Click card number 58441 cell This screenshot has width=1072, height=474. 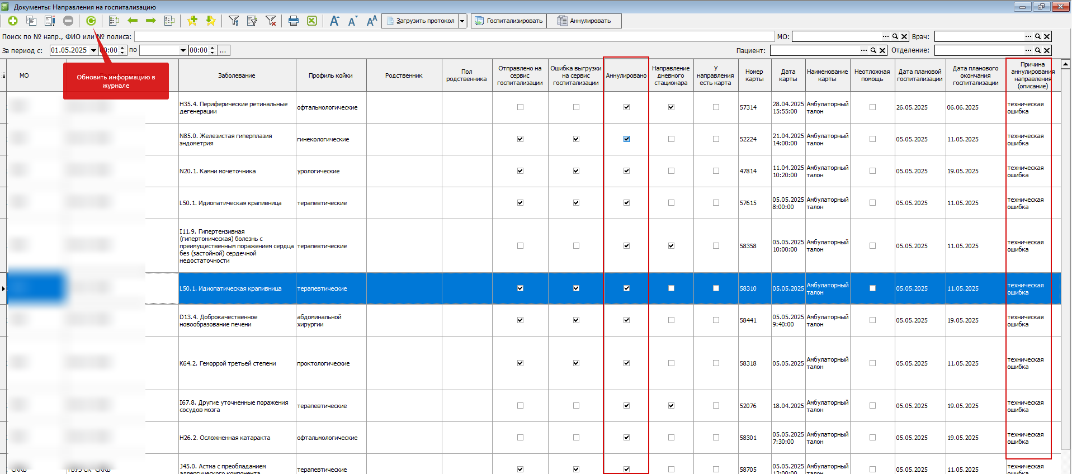(754, 320)
